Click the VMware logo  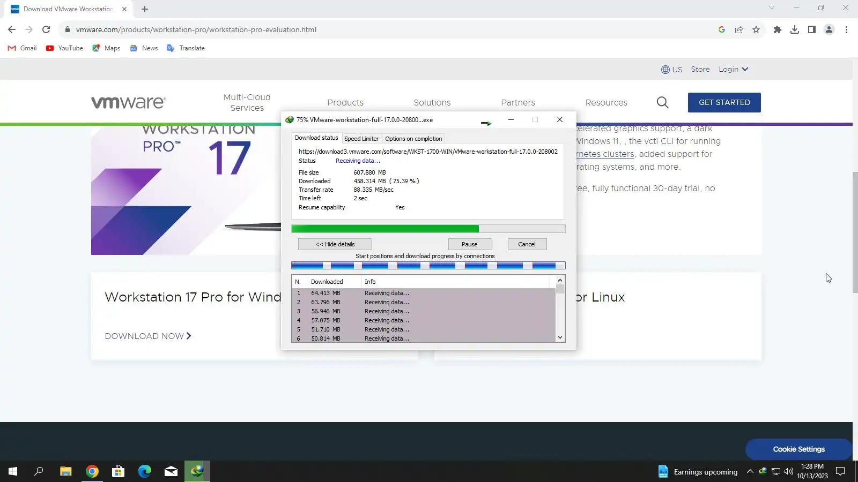pos(129,102)
